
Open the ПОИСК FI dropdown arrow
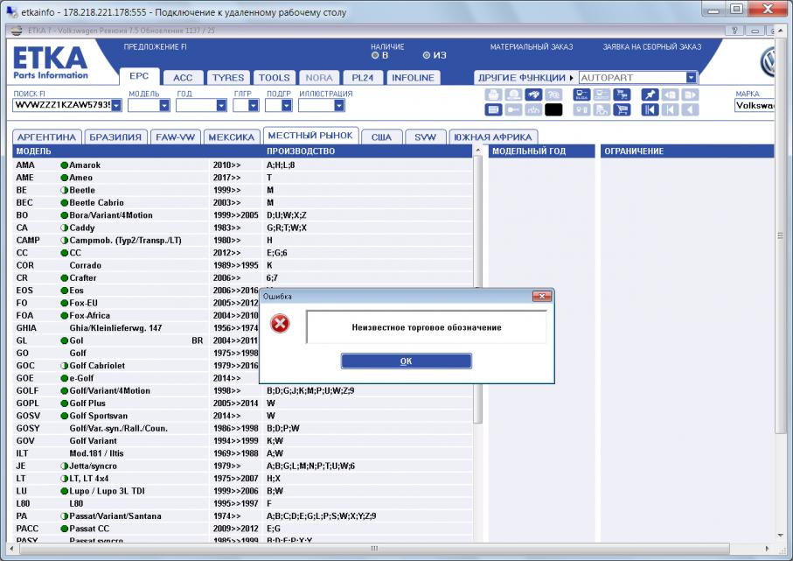tap(116, 105)
